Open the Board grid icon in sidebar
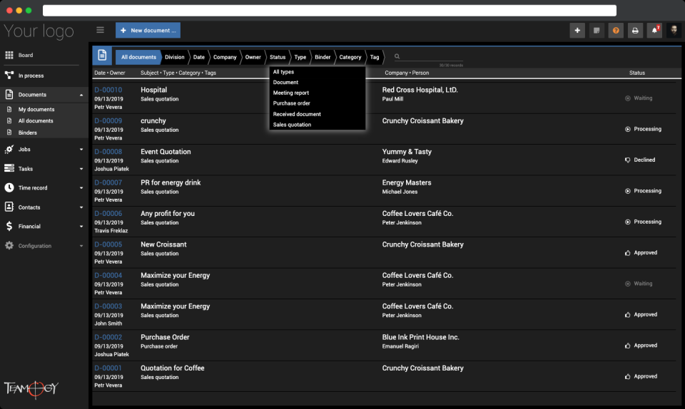Viewport: 685px width, 409px height. click(x=9, y=55)
